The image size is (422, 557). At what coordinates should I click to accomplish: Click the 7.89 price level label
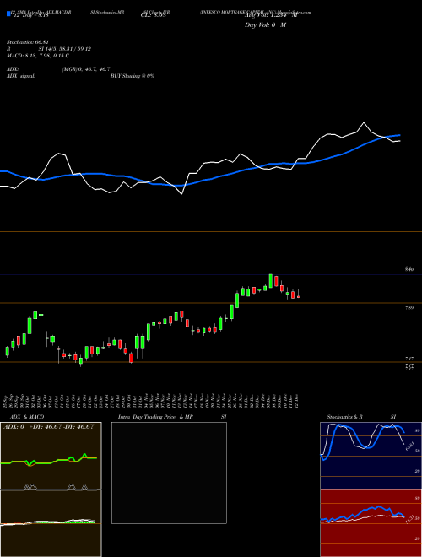[409, 308]
